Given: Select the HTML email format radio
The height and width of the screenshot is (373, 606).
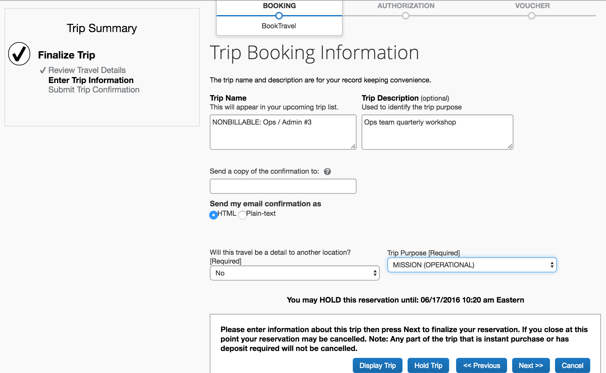Looking at the screenshot, I should [x=214, y=215].
